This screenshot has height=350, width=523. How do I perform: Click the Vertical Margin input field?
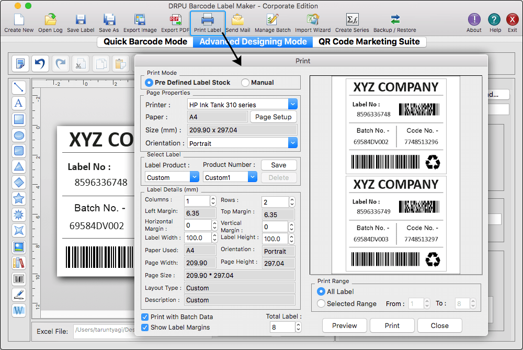pyautogui.click(x=275, y=227)
